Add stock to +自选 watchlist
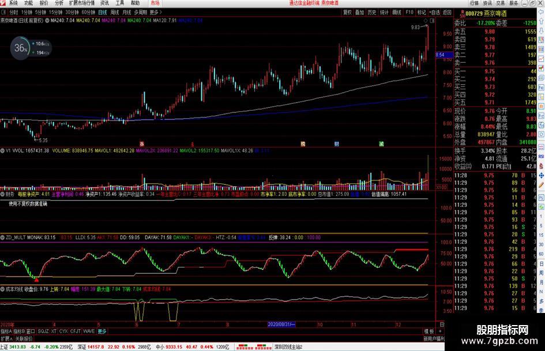545x351 pixels. pyautogui.click(x=434, y=13)
